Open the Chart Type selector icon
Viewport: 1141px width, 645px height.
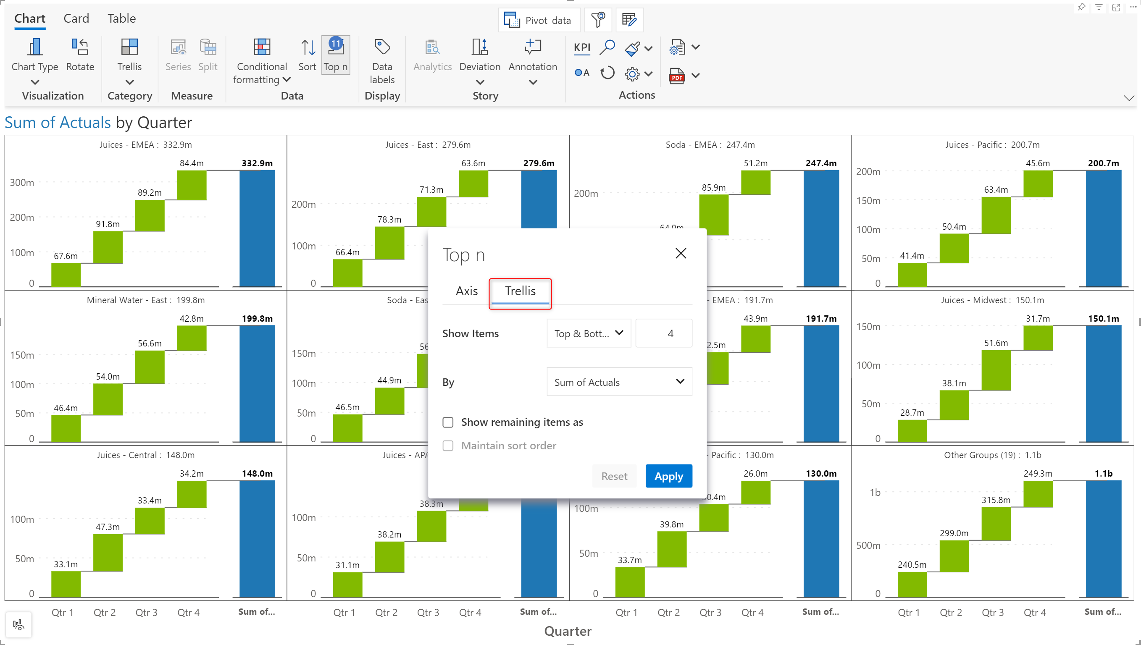click(34, 47)
